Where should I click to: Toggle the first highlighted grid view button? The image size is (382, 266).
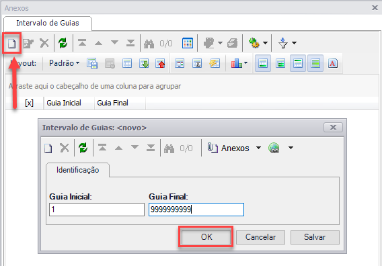263,64
